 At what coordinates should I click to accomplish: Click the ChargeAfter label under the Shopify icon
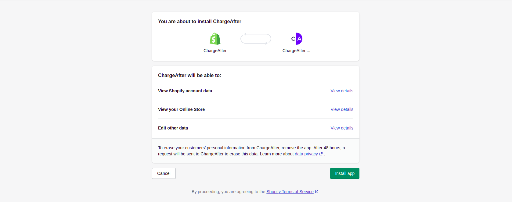(x=215, y=51)
